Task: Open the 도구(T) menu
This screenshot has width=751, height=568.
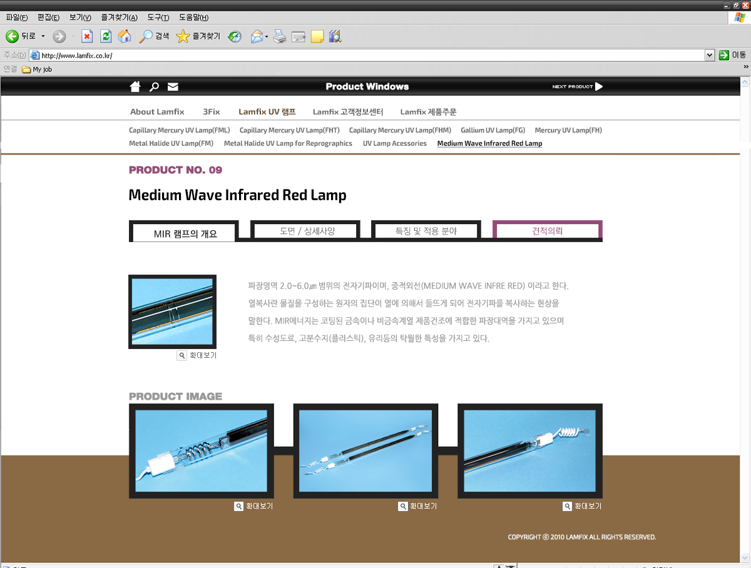Action: coord(158,18)
